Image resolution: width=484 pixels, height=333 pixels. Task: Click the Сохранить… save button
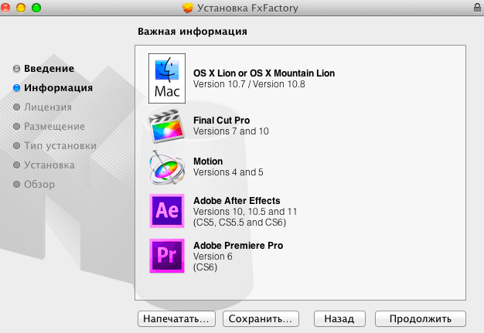(261, 318)
